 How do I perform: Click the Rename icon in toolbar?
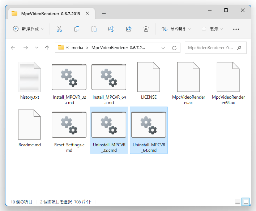(x=111, y=29)
